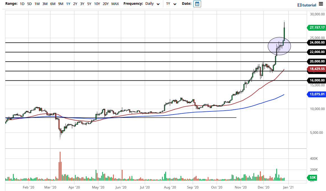Open the Date calendar picker
326x191 pixels.
[x=197, y=4]
